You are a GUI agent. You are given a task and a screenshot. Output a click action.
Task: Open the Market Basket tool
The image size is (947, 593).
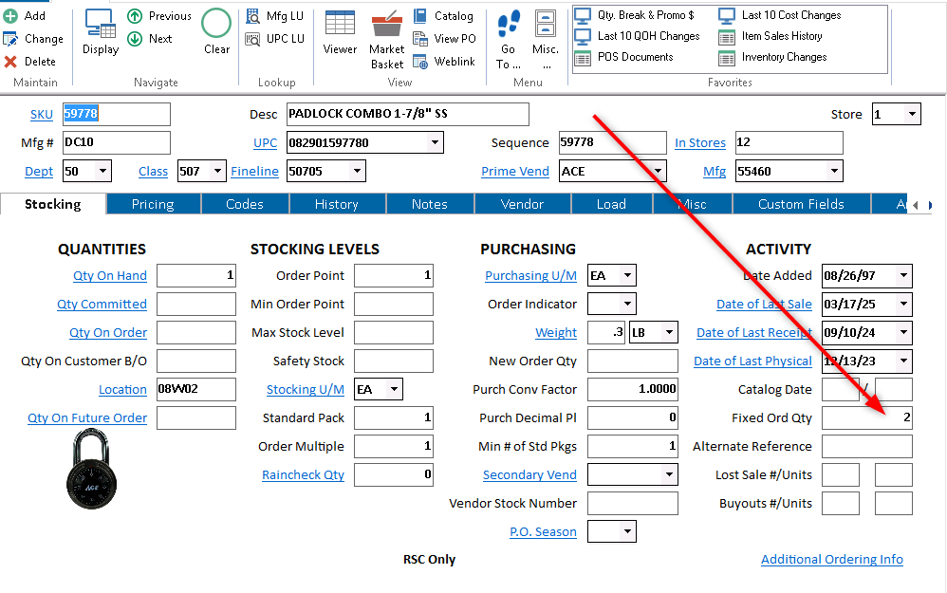click(x=386, y=27)
